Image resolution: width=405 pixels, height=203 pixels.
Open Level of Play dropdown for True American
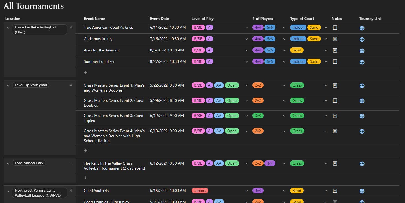[x=247, y=28]
